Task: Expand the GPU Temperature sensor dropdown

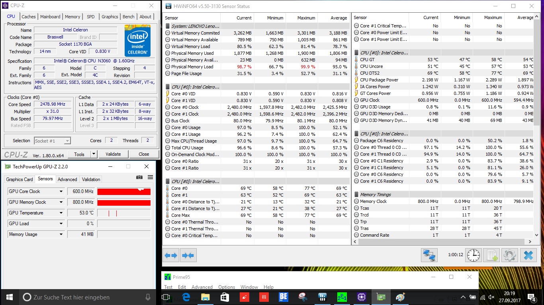Action: coord(61,213)
